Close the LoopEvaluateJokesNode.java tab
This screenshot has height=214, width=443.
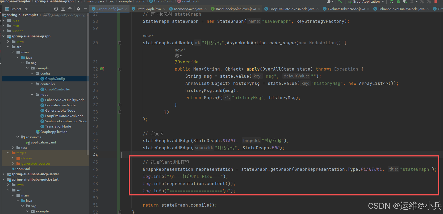[x=317, y=9]
